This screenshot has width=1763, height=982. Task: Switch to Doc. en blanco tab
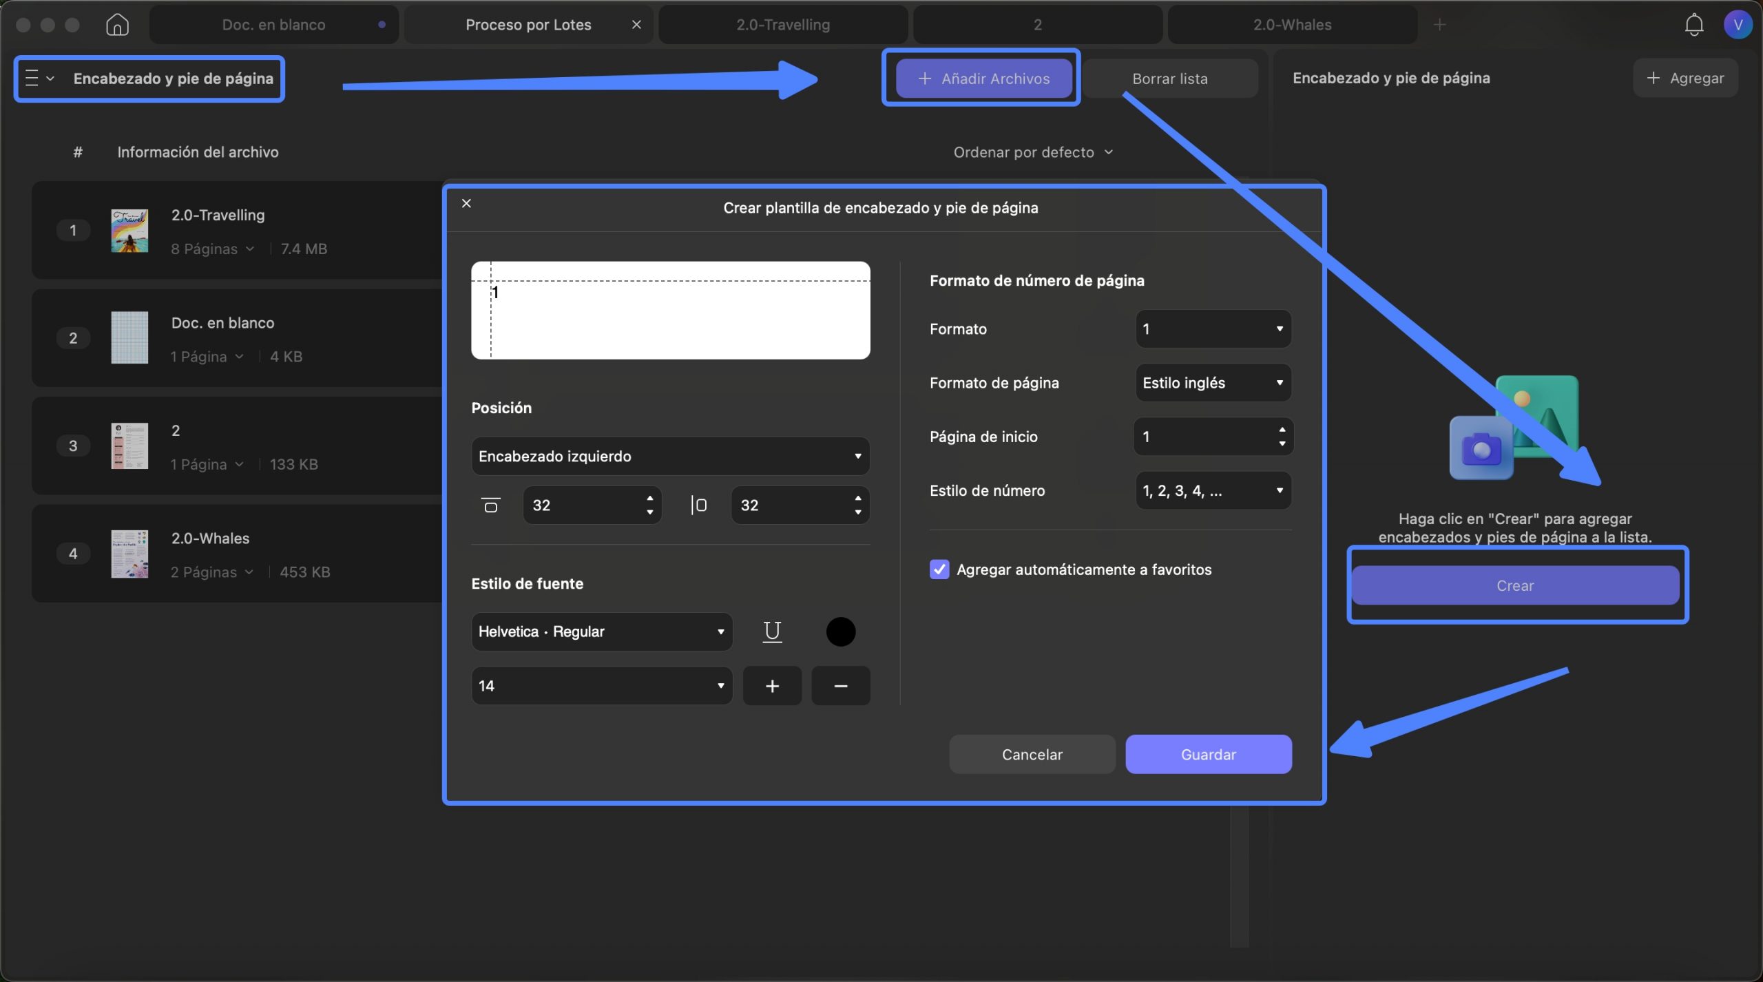click(x=273, y=25)
